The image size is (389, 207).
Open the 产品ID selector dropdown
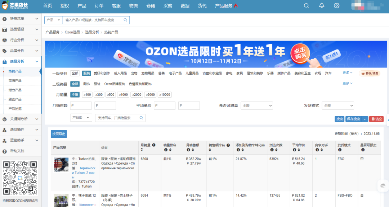coord(81,118)
